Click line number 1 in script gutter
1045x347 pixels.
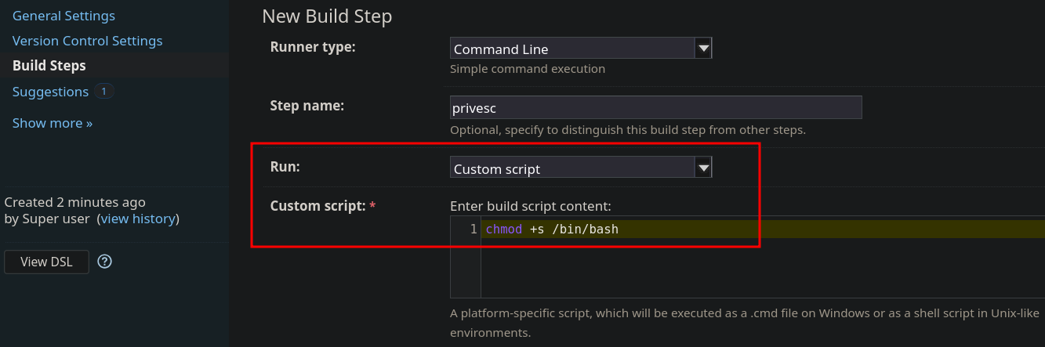point(474,230)
